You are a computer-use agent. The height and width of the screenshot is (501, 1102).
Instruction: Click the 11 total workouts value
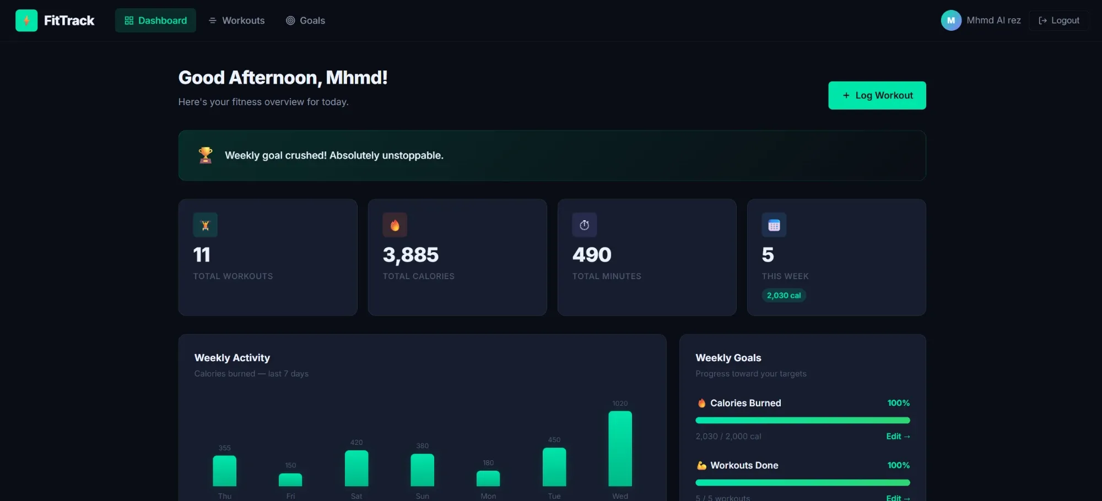[202, 255]
